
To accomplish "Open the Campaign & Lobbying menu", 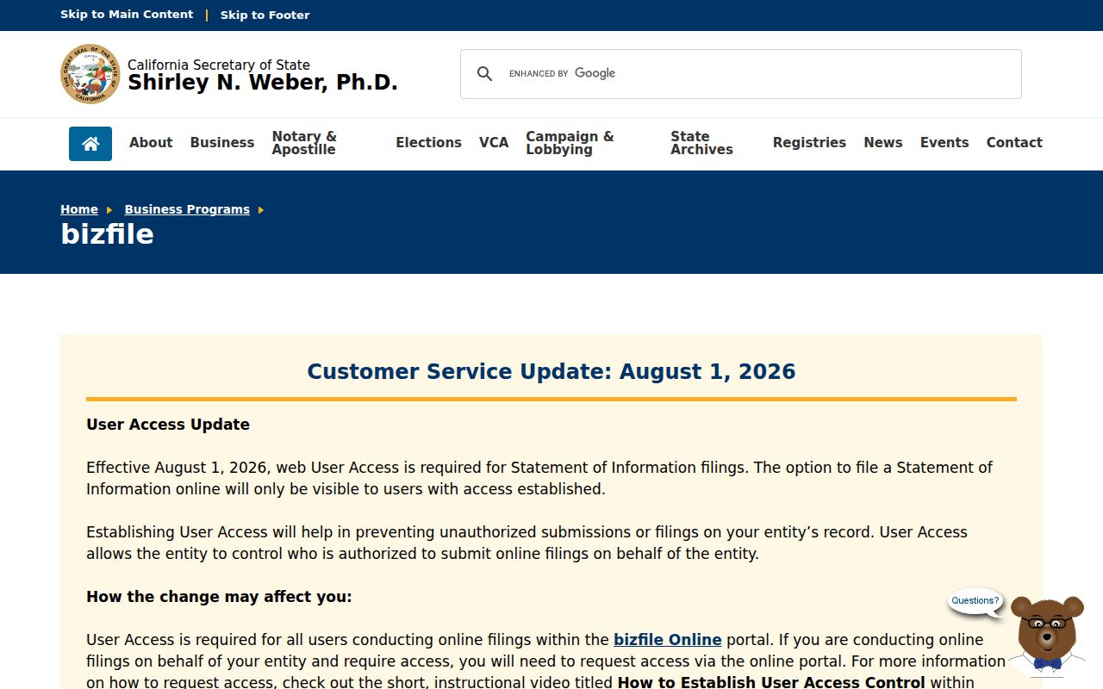I will (x=570, y=143).
